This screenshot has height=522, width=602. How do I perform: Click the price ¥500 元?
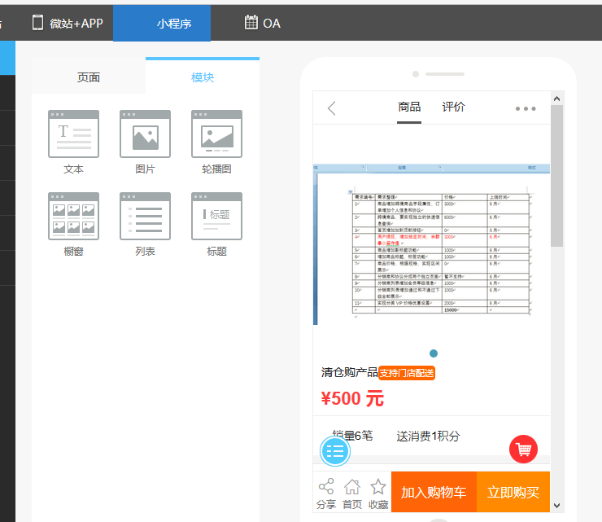click(x=352, y=398)
